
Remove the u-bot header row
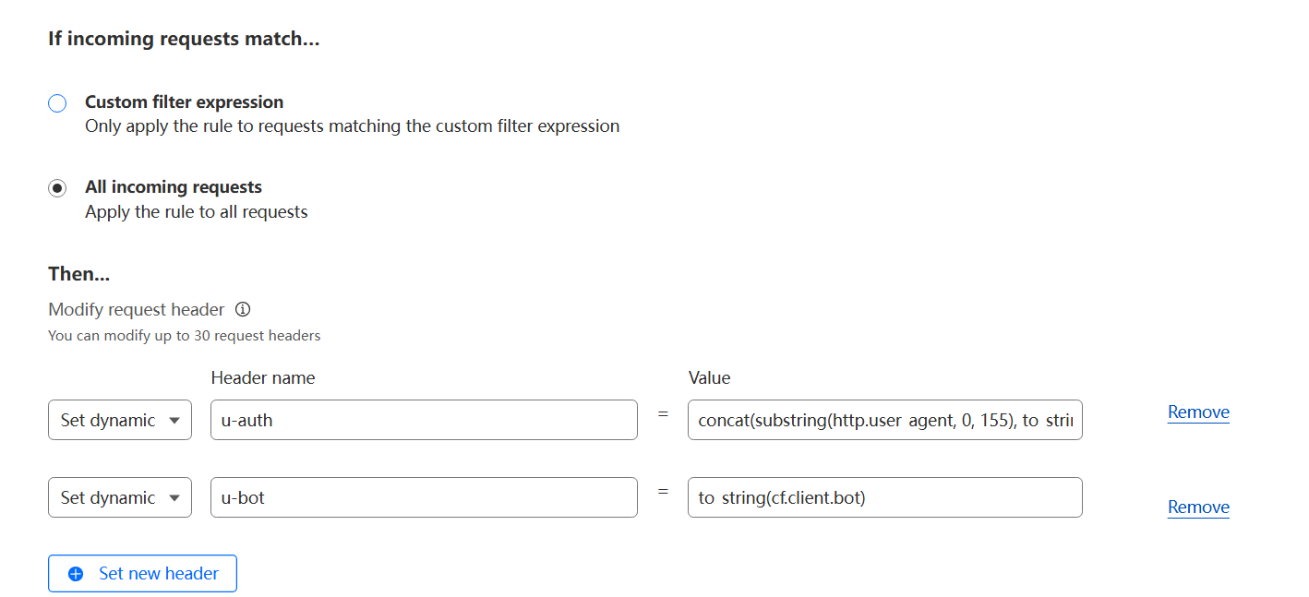pos(1198,507)
